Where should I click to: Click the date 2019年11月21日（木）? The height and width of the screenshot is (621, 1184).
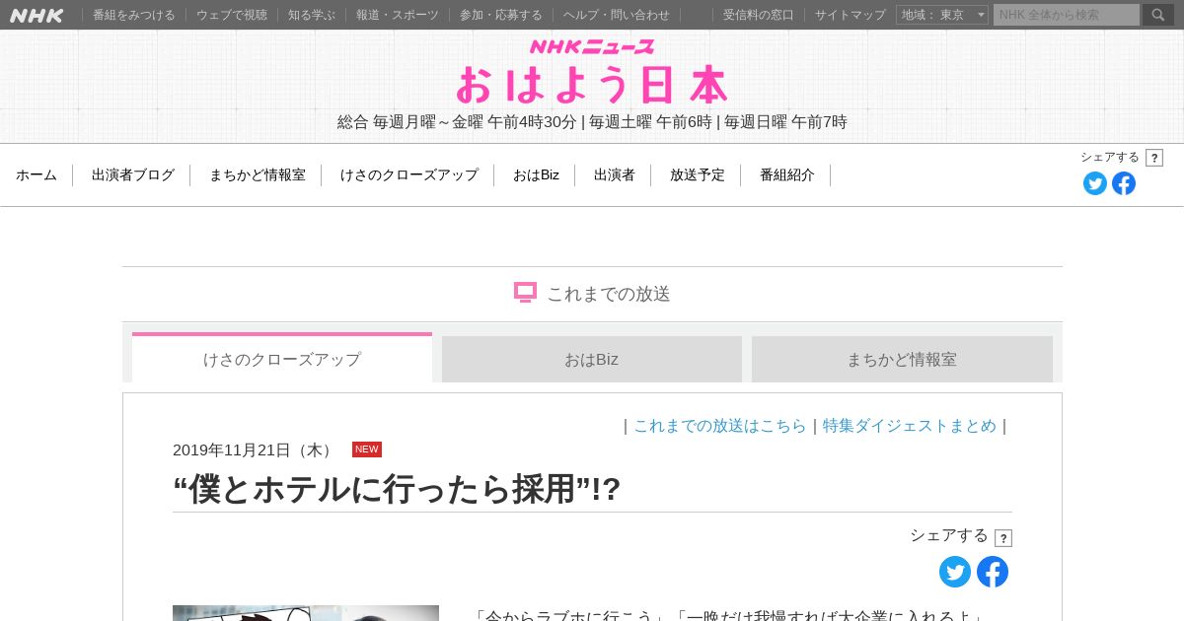click(256, 449)
